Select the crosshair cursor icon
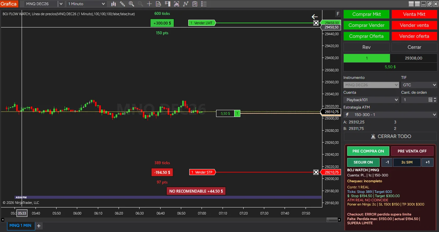 click(150, 4)
